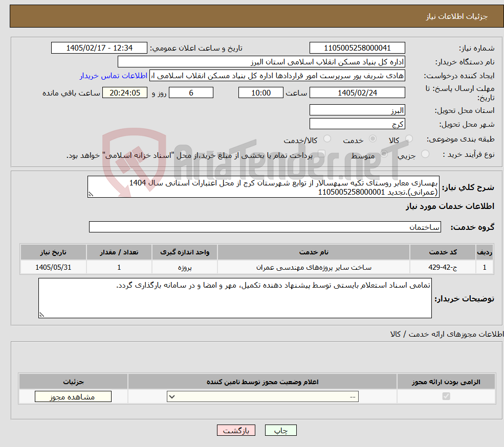The image size is (504, 447).
Task: Click the مشاهده مجوز button
Action: tap(73, 396)
